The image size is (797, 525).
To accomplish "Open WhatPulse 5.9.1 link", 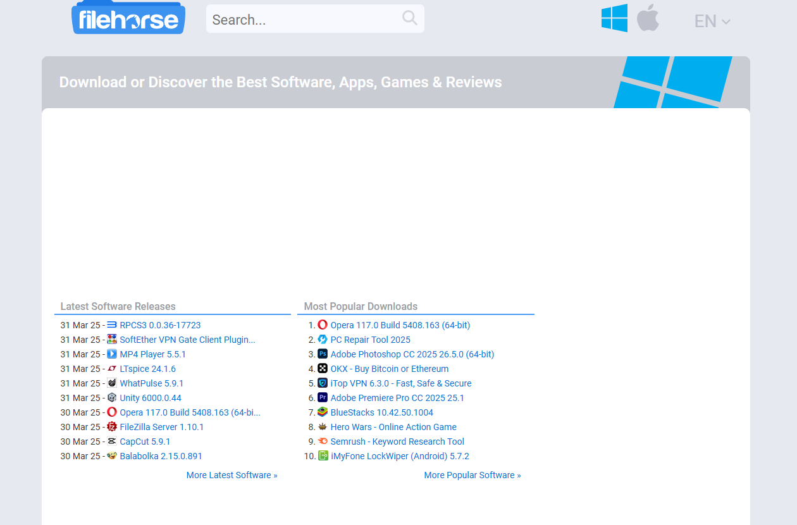I will (151, 383).
